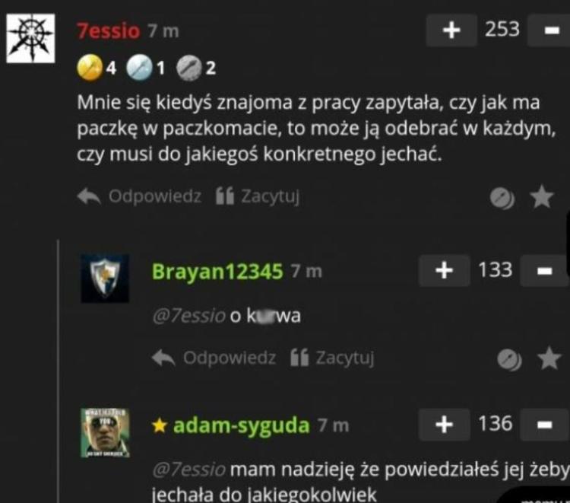The width and height of the screenshot is (570, 503).
Task: Open 7essio's avatar thumbnail
Action: (x=31, y=38)
